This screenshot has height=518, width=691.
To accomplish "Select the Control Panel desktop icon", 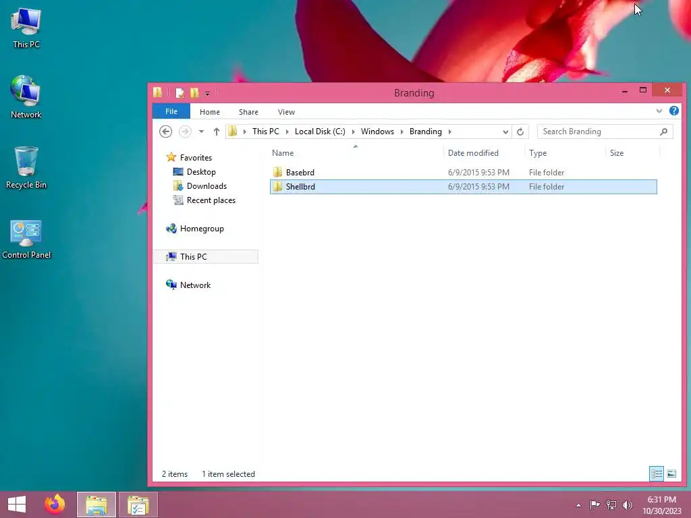I will (x=26, y=239).
